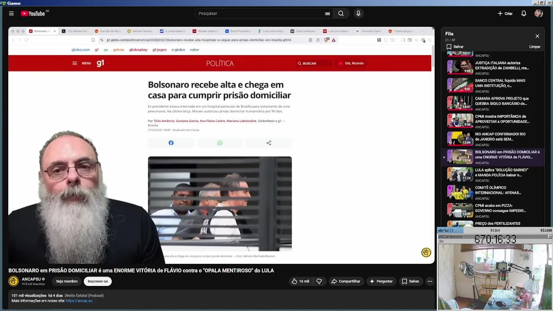The width and height of the screenshot is (553, 311).
Task: Clear the queue with Limpar
Action: [x=535, y=47]
